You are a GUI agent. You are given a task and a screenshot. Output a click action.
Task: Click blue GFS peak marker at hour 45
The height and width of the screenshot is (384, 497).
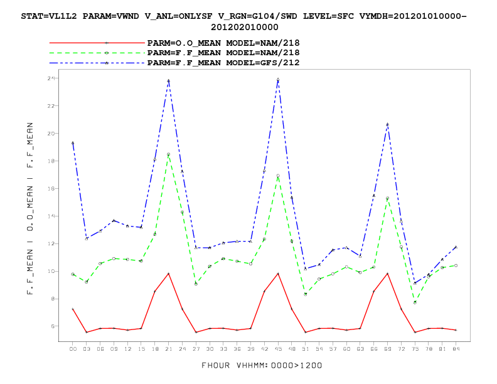pos(278,80)
